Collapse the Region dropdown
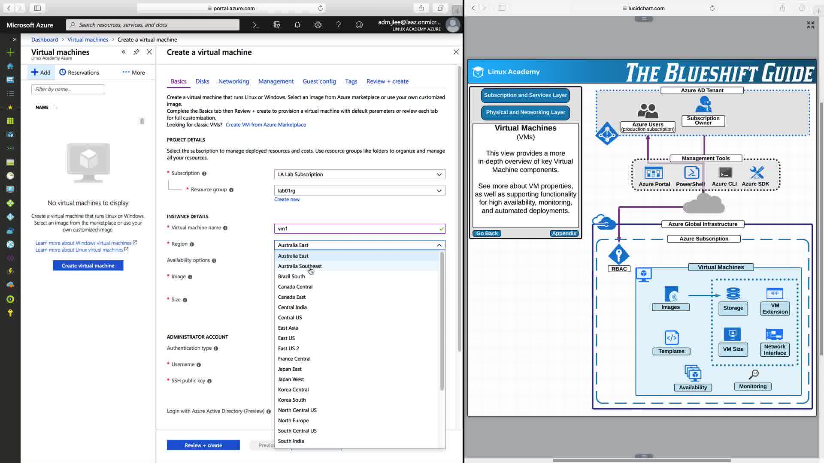Screen dimensions: 824x463 pyautogui.click(x=439, y=245)
